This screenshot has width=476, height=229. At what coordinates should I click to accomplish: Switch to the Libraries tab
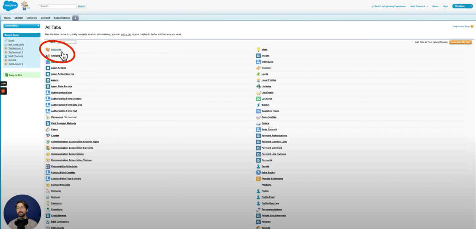[32, 18]
